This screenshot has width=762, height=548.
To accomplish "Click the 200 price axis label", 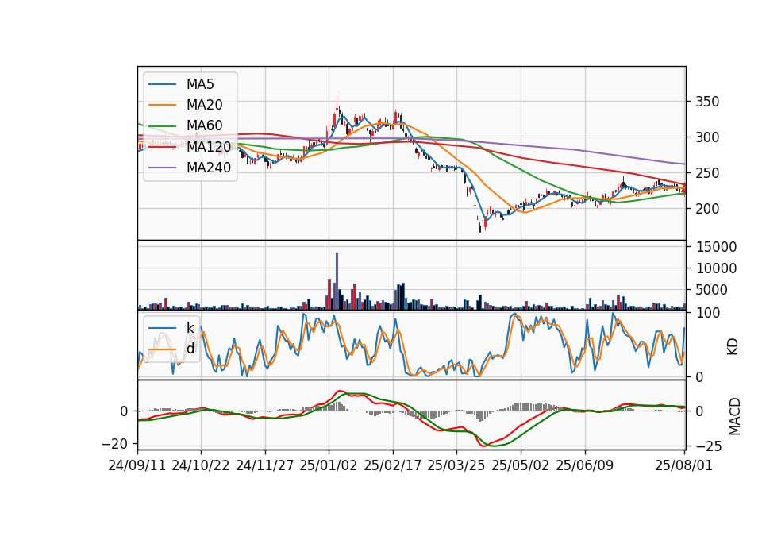I will coord(707,209).
